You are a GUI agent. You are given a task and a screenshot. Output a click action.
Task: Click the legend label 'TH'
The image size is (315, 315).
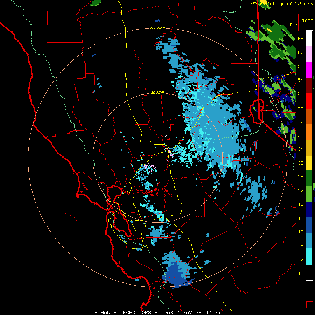coord(301,273)
